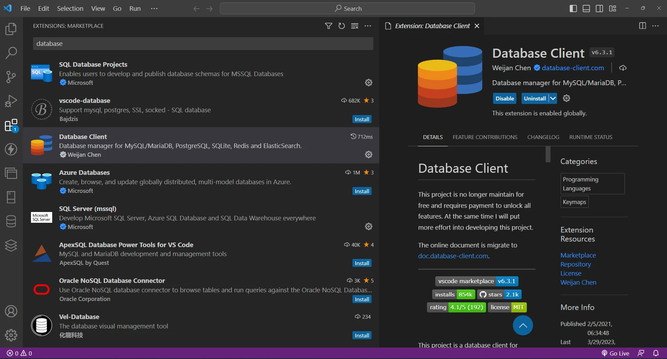
Task: Refresh the extensions list
Action: (x=341, y=26)
